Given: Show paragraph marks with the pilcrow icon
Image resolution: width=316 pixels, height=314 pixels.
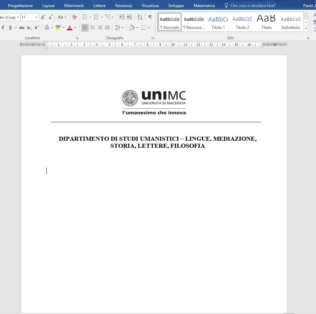Looking at the screenshot, I should [x=150, y=17].
